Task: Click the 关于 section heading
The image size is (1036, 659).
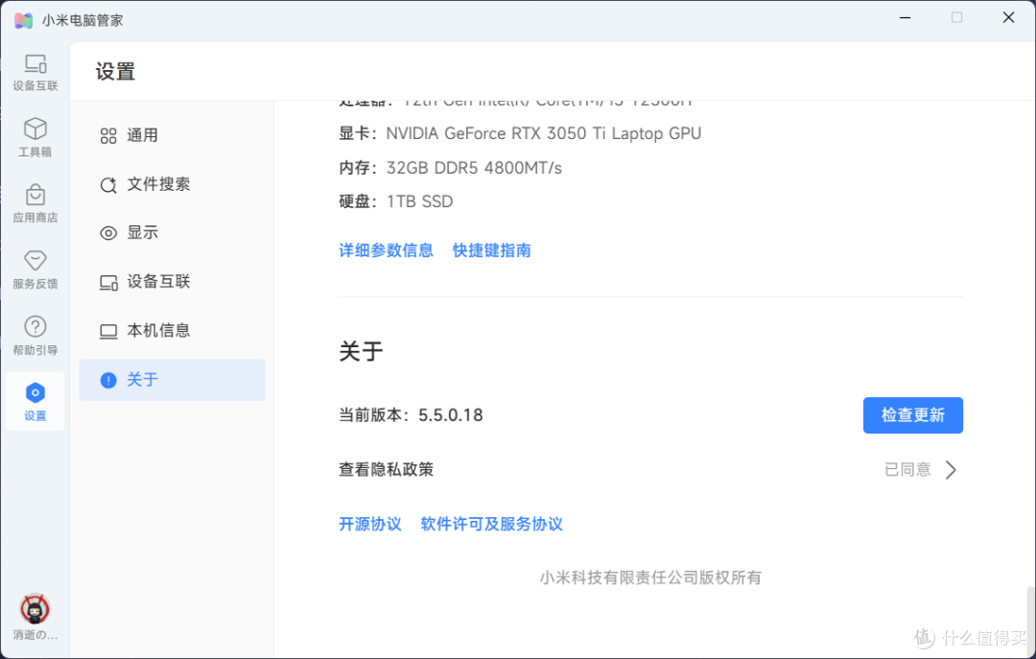Action: coord(361,352)
